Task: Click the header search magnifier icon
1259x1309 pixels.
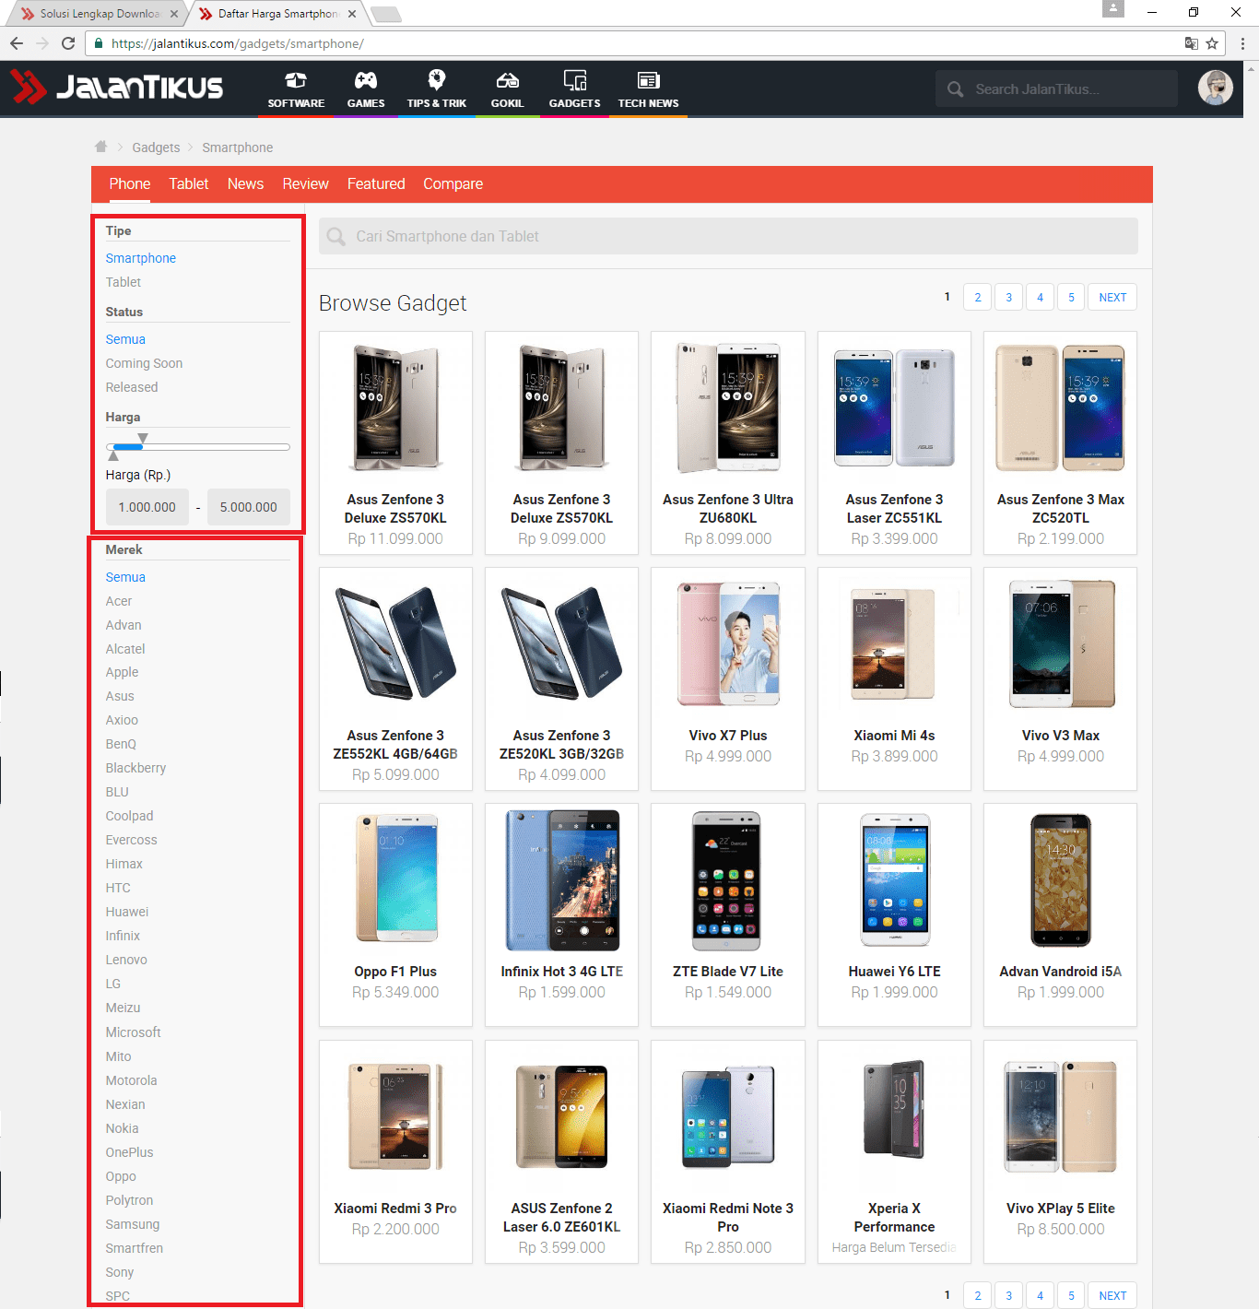Action: (x=956, y=89)
